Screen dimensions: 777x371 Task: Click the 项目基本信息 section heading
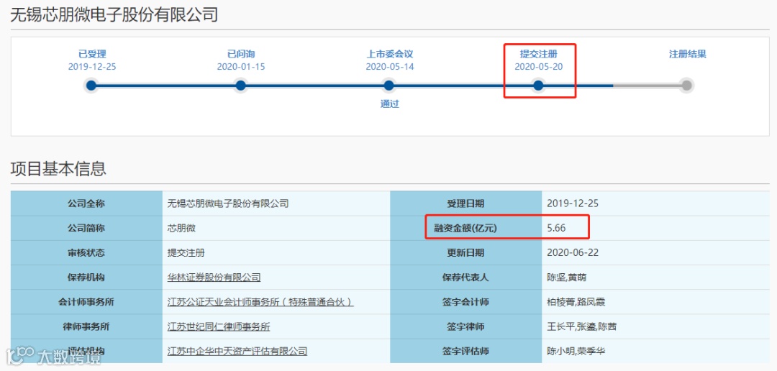click(x=58, y=169)
